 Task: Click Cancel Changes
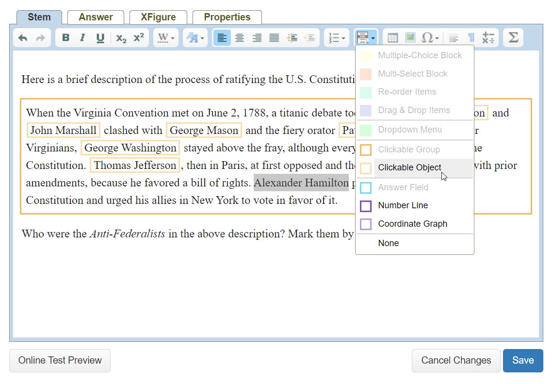click(456, 360)
